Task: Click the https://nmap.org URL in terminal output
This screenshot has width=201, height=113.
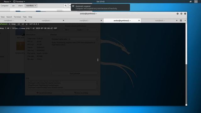Action: tap(21, 28)
